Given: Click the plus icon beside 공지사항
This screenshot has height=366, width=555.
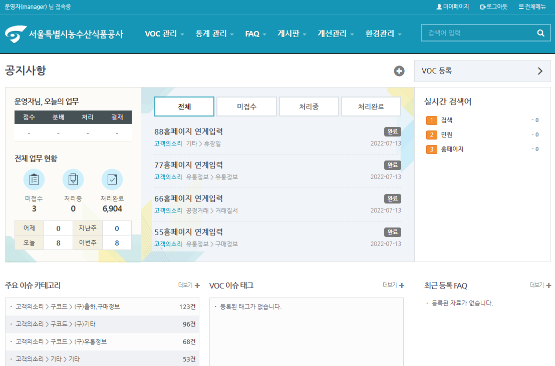Looking at the screenshot, I should 399,71.
